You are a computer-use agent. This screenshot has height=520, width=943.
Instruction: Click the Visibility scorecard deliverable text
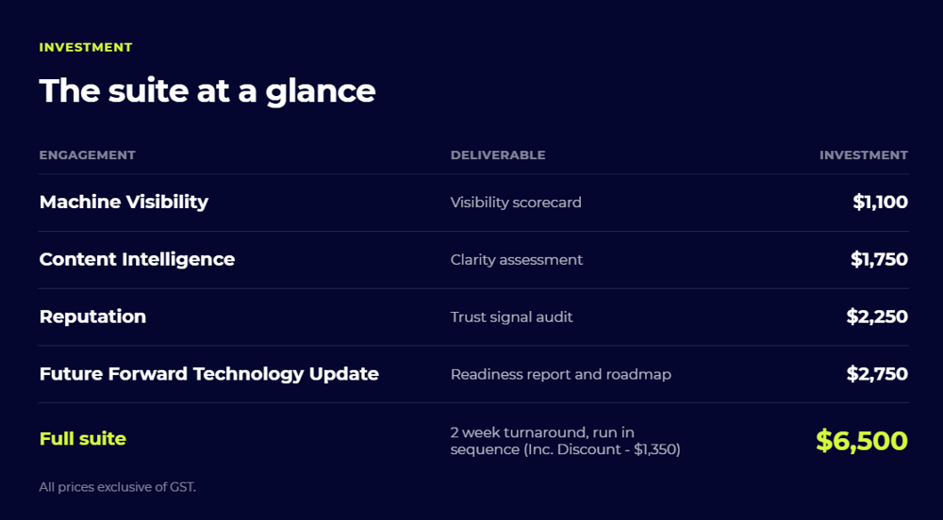click(x=516, y=203)
